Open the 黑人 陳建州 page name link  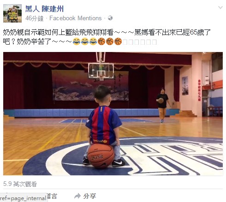[44, 9]
